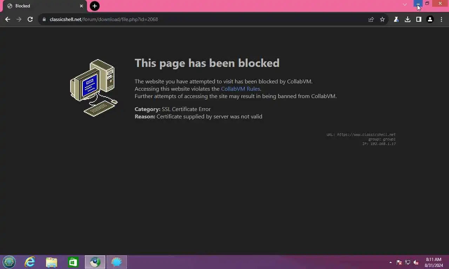449x269 pixels.
Task: Click the IP 192.168.1.17 detail
Action: (379, 144)
